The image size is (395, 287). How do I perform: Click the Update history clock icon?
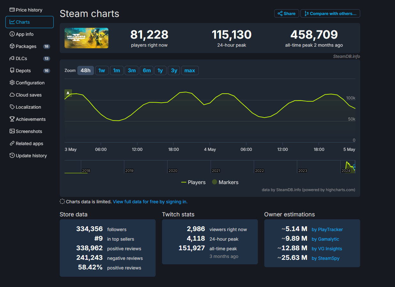tap(12, 156)
